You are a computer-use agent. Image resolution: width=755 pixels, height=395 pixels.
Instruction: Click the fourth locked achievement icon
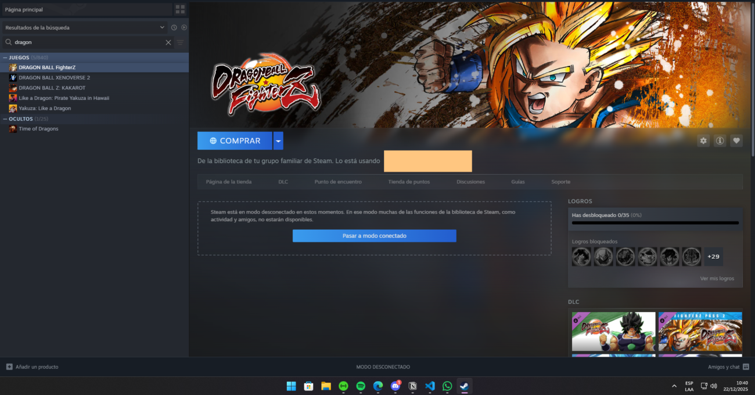(x=648, y=256)
